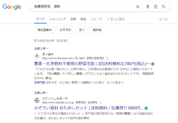Expand もっと見る under 坂ノ途中 ad

115,83
